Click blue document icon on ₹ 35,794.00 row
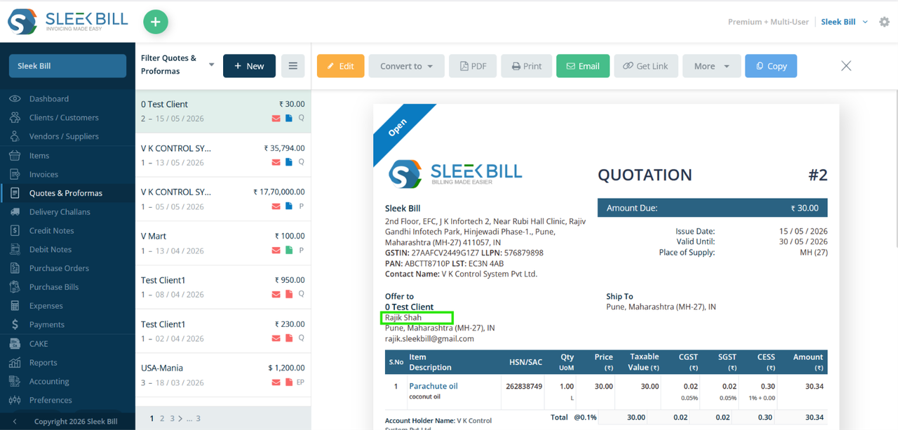 tap(289, 163)
